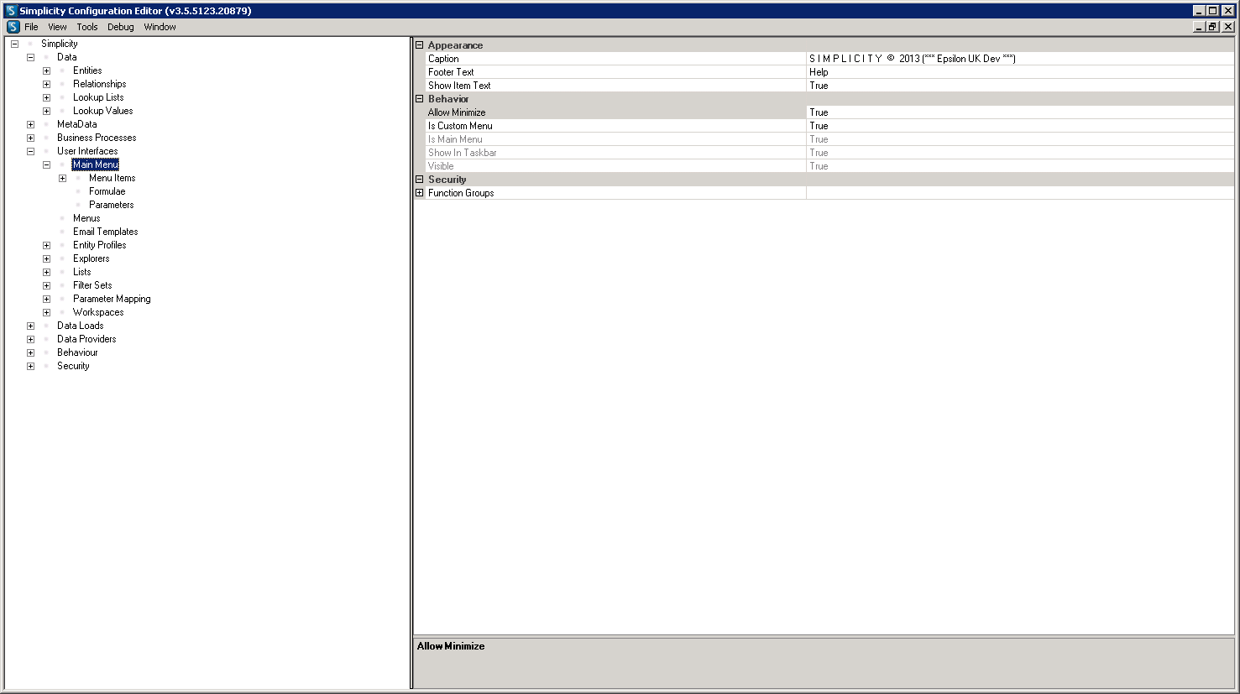Click the Simplicity app icon in menu bar

tap(13, 27)
